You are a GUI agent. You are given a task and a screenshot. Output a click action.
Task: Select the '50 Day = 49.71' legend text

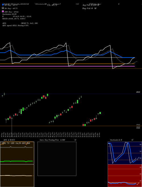pos(11,8)
